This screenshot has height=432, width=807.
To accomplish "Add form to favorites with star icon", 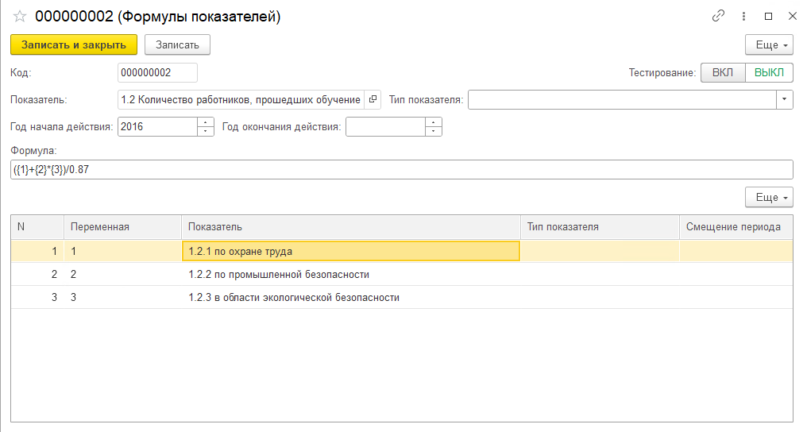I will click(21, 17).
